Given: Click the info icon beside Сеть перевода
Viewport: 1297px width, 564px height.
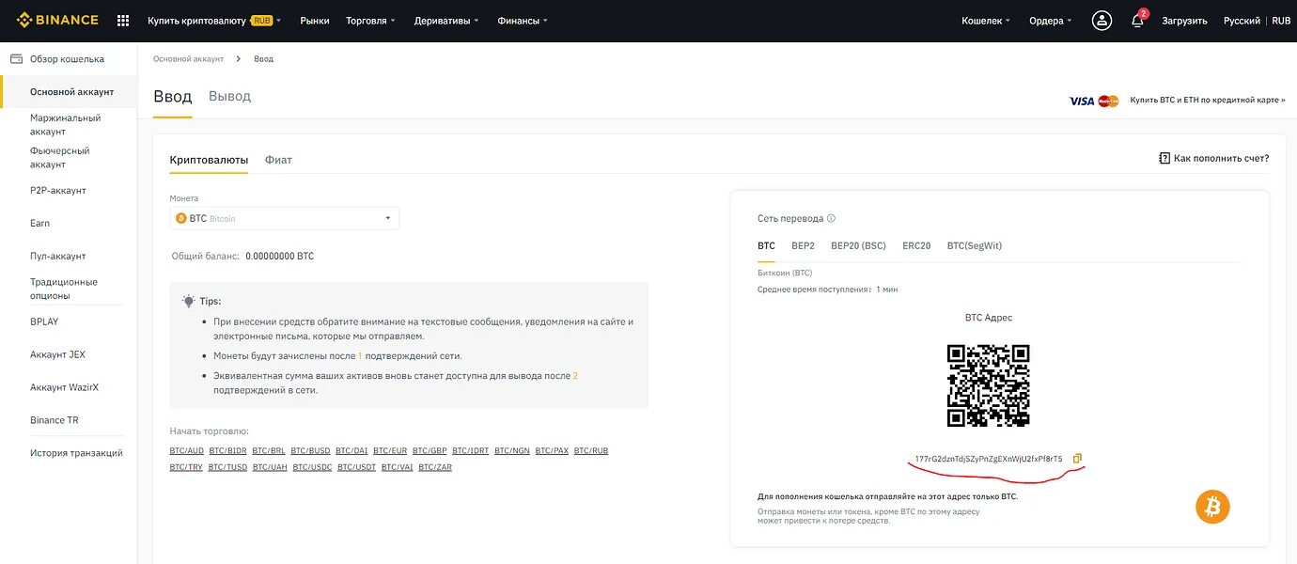Looking at the screenshot, I should point(831,218).
